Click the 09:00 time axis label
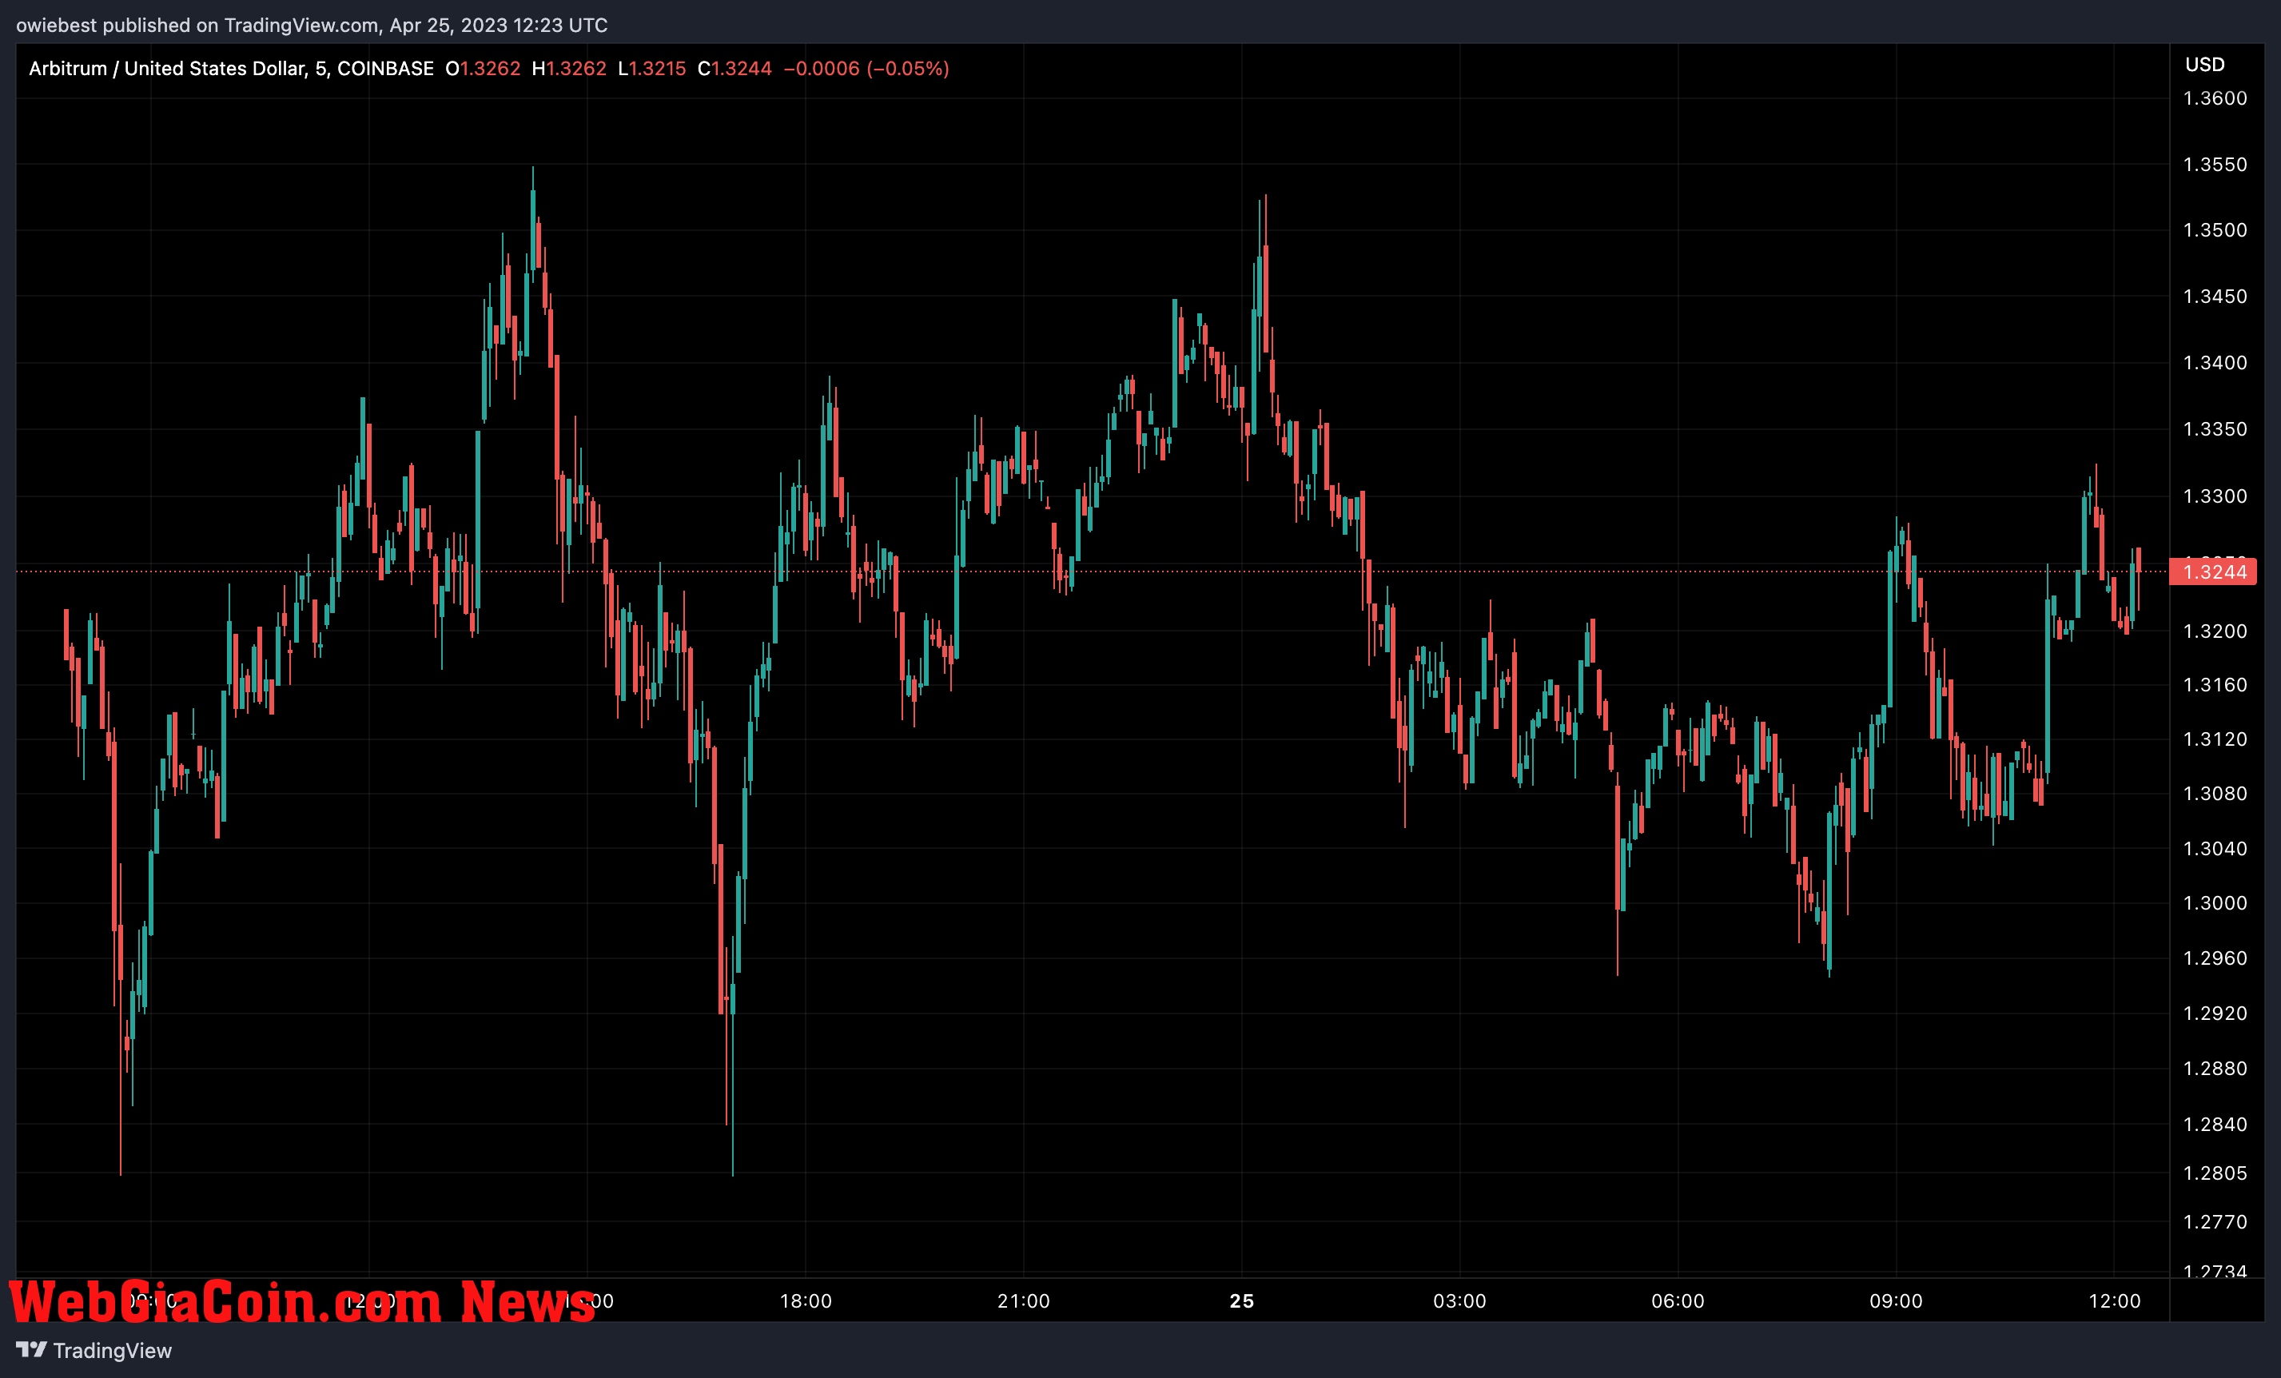This screenshot has height=1378, width=2281. [1896, 1301]
